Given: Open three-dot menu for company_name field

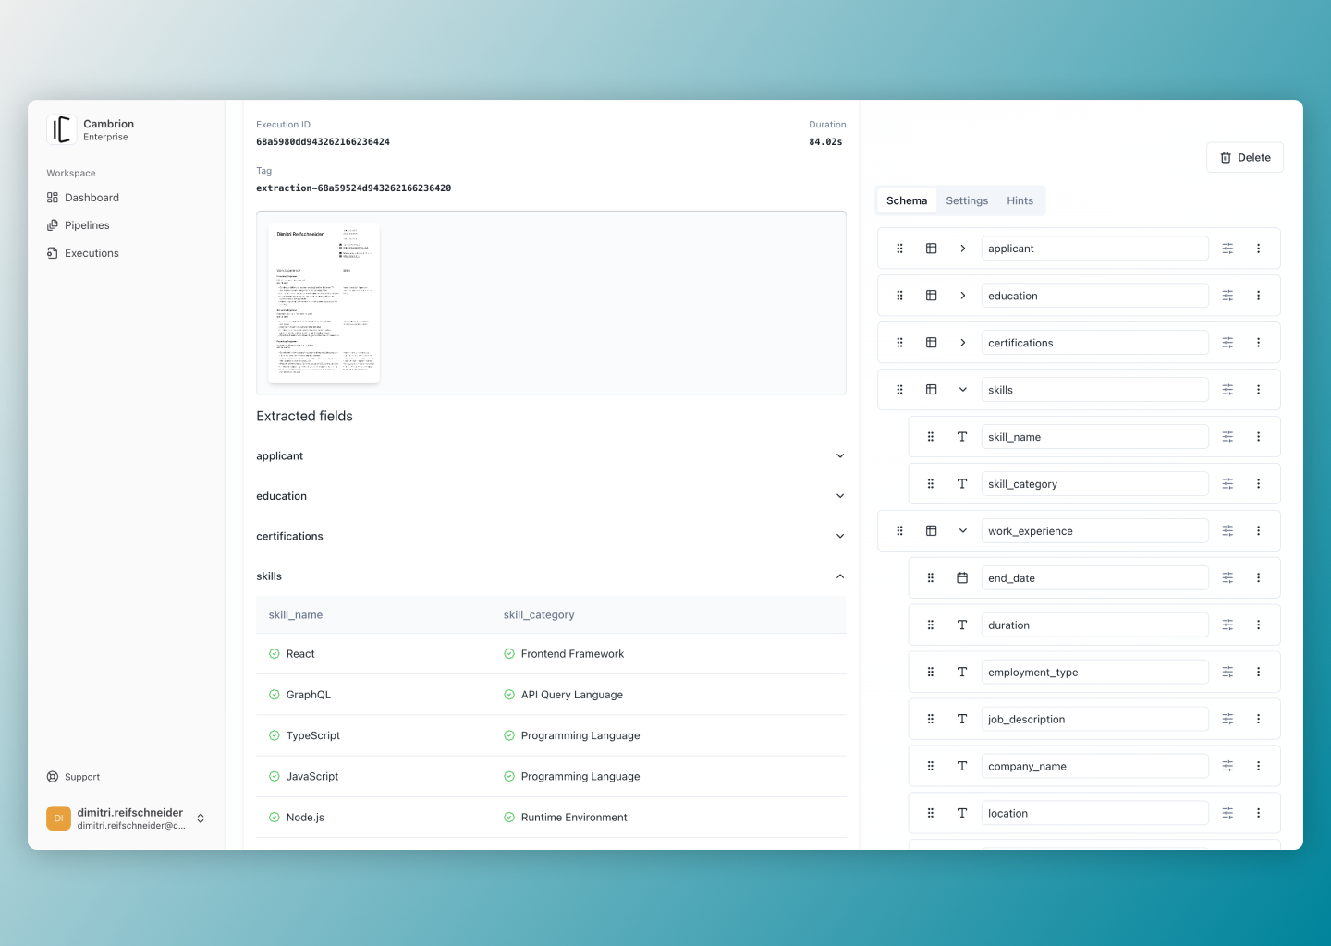Looking at the screenshot, I should click(1258, 766).
